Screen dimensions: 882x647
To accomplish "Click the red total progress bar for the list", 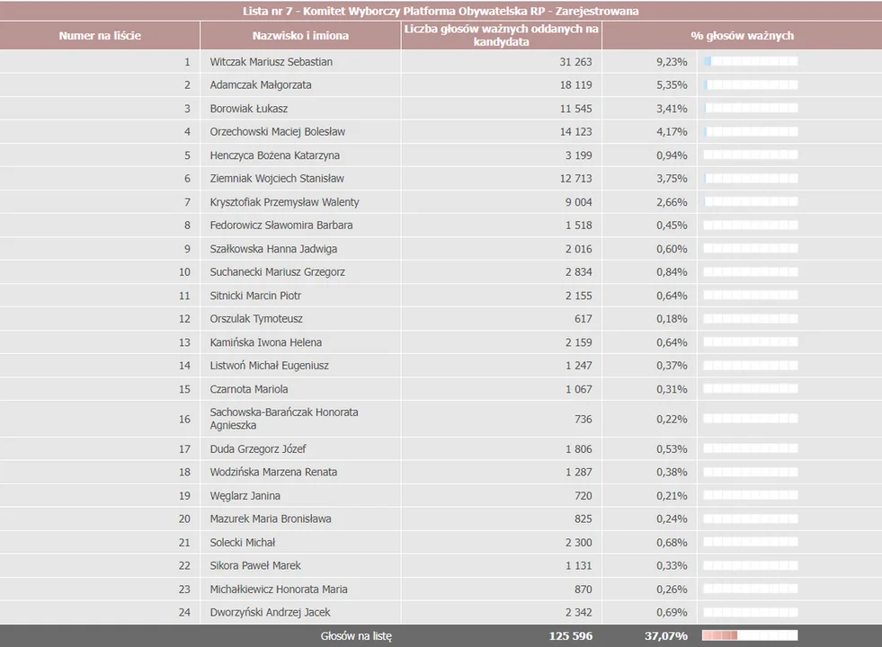I will 750,635.
